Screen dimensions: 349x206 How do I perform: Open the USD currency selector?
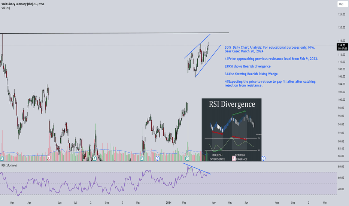click(x=342, y=4)
